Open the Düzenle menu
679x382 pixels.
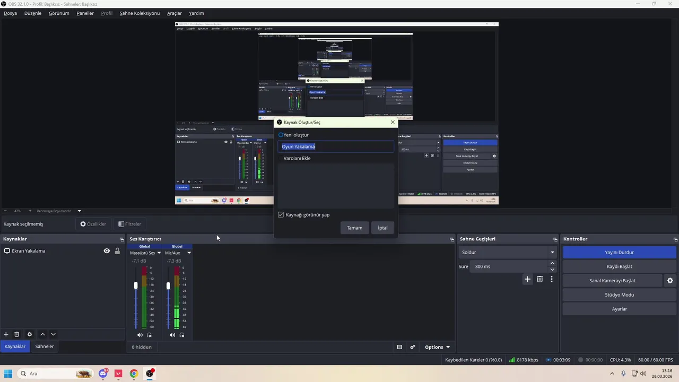coord(33,13)
